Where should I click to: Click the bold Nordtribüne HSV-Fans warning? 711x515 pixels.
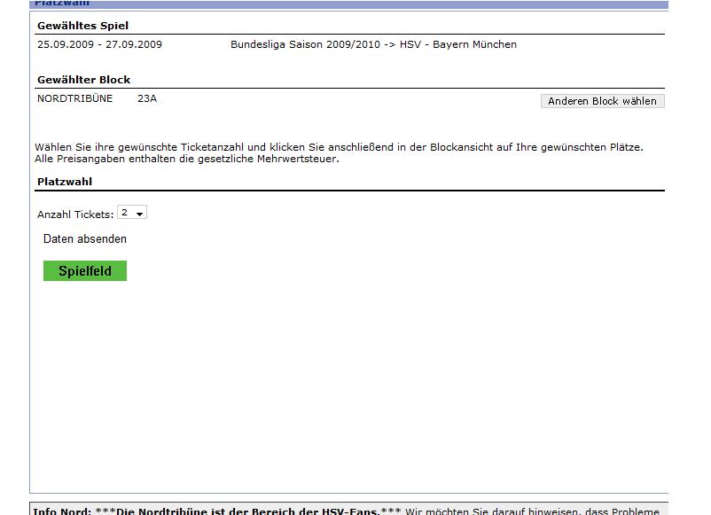248,511
